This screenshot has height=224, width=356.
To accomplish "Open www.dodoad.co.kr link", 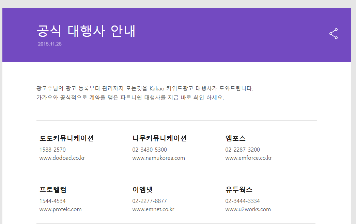I will tap(62, 158).
